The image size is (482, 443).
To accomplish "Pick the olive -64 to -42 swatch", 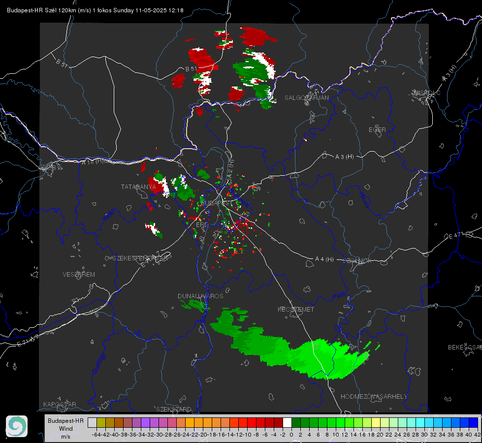I will pyautogui.click(x=101, y=422).
